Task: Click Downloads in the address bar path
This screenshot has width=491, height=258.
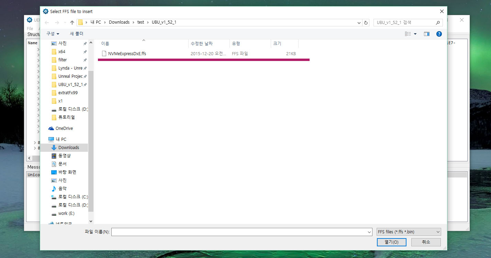Action: (119, 22)
